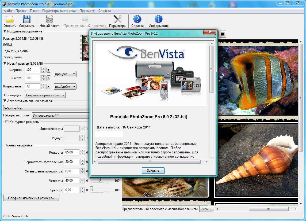Open the S-Spline Max algorithm dropdown
Screen dimensions: 306x221
click(46, 108)
